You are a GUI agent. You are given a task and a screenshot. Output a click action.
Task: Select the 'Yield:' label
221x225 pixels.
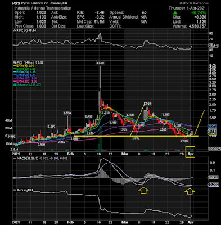tap(114, 22)
